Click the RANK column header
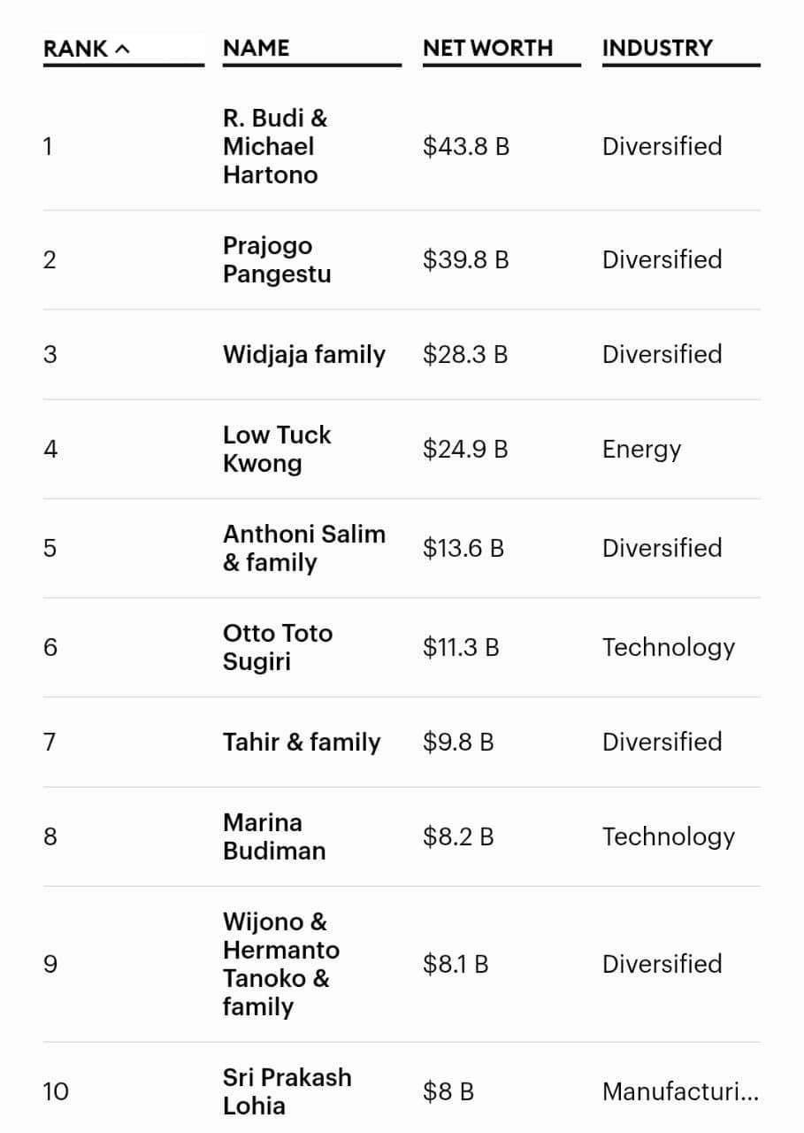 76,49
